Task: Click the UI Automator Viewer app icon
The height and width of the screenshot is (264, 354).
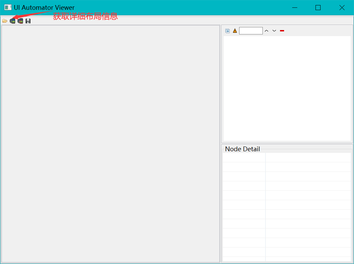Action: (8, 7)
